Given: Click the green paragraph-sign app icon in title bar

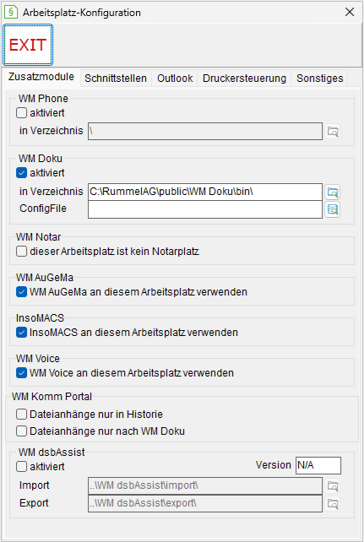Looking at the screenshot, I should click(11, 12).
